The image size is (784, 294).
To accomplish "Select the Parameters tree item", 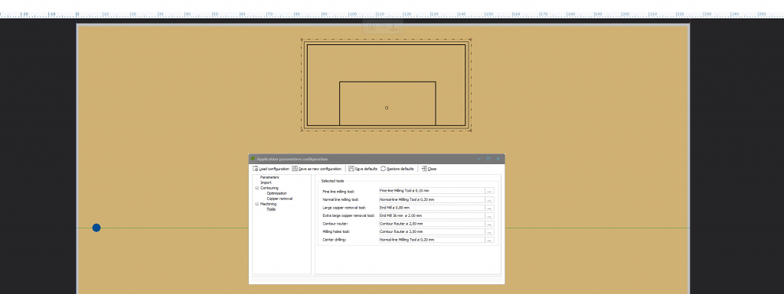I will coord(269,177).
